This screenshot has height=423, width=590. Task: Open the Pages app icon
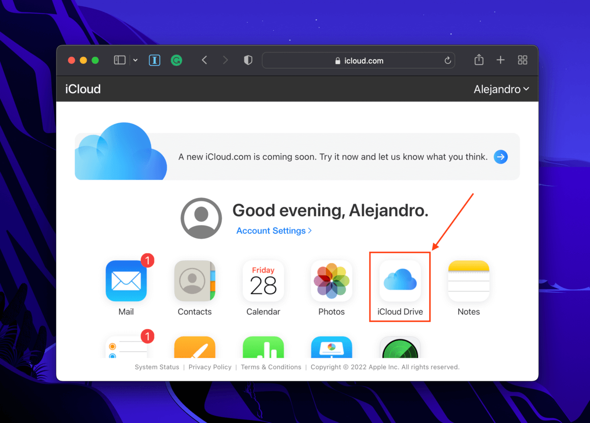pos(195,347)
